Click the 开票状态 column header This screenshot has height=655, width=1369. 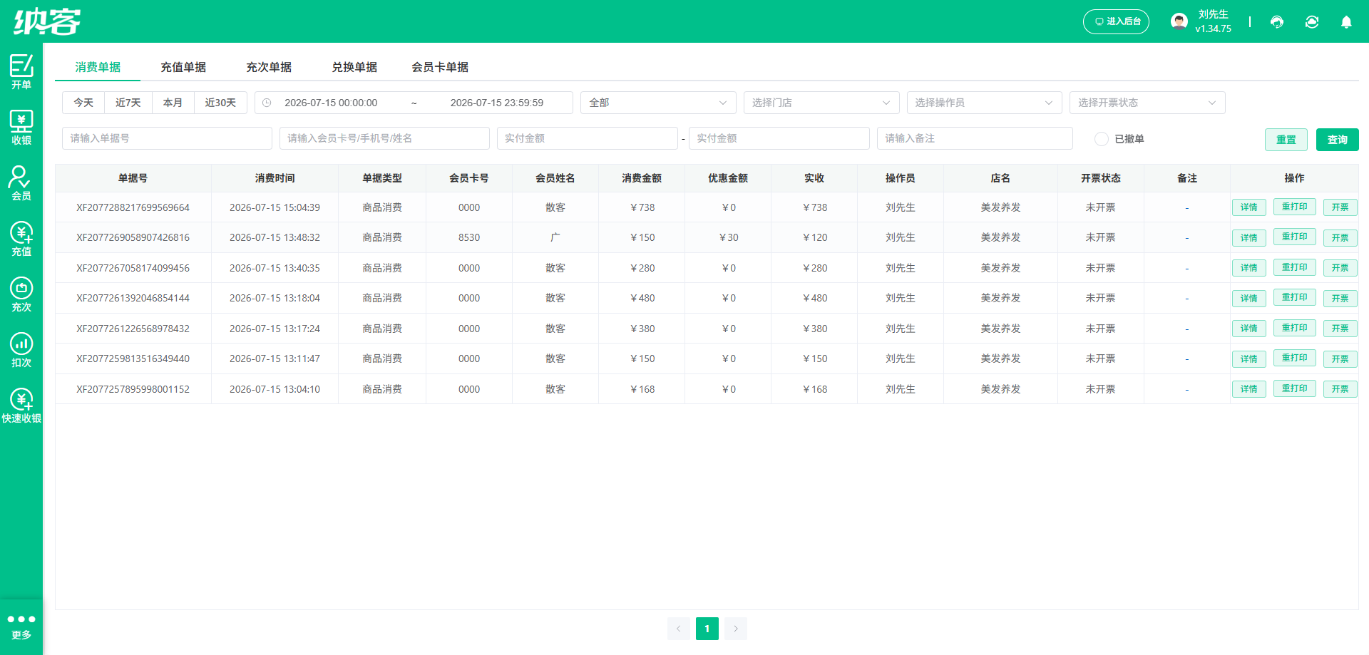[1101, 178]
